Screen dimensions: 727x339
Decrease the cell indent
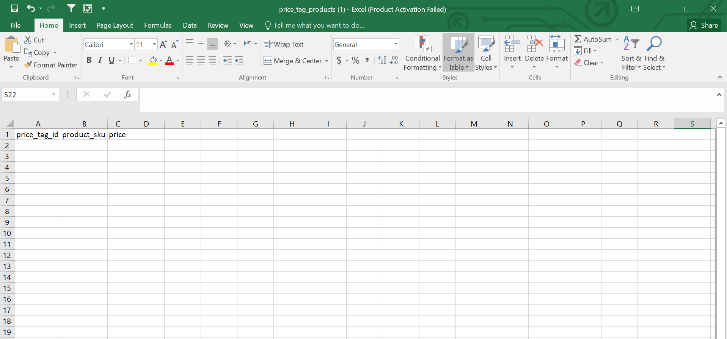coord(228,60)
